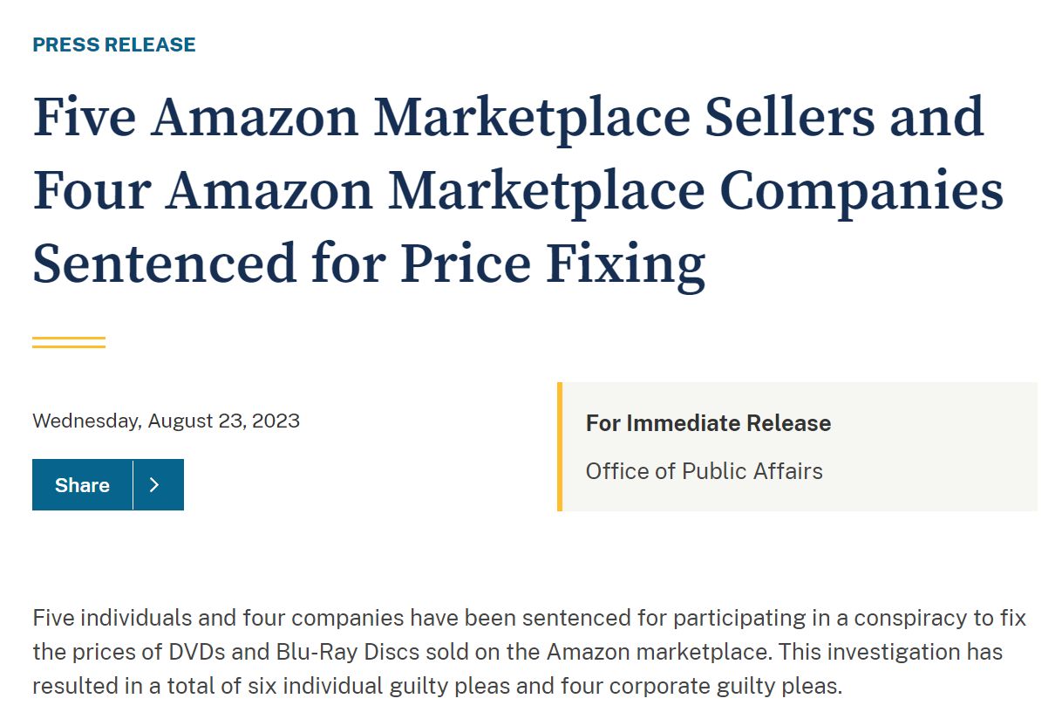
Task: Click the For Immediate Release label
Action: pyautogui.click(x=708, y=422)
